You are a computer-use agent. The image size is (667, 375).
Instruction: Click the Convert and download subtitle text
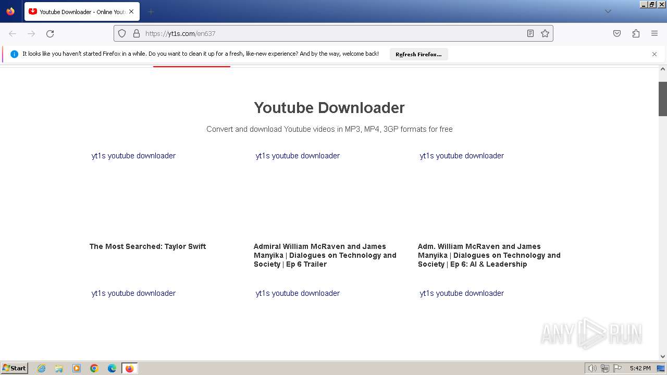point(329,129)
